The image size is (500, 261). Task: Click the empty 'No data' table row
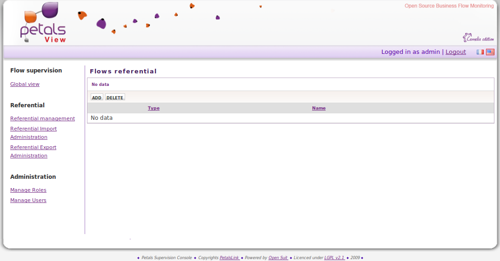[290, 118]
